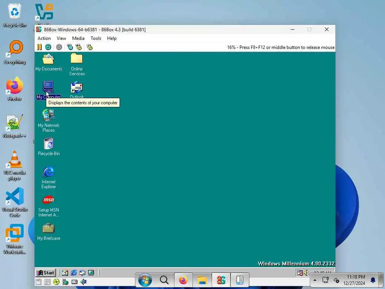Open the host Start menu orb
Viewport: 385px width, 289px height.
tap(145, 280)
